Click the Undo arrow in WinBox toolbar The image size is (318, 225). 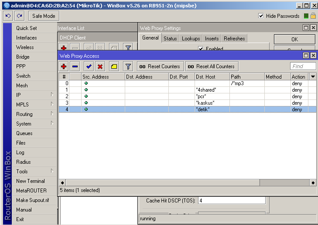(8, 16)
